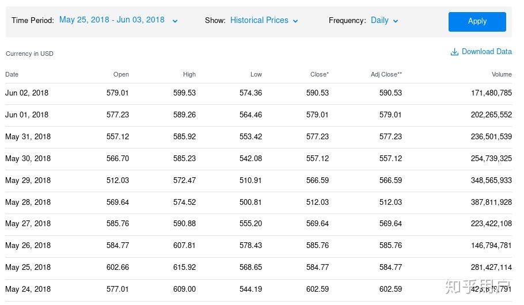Viewport: 524px width, 305px height.
Task: Open the Frequency Daily dropdown
Action: 385,20
